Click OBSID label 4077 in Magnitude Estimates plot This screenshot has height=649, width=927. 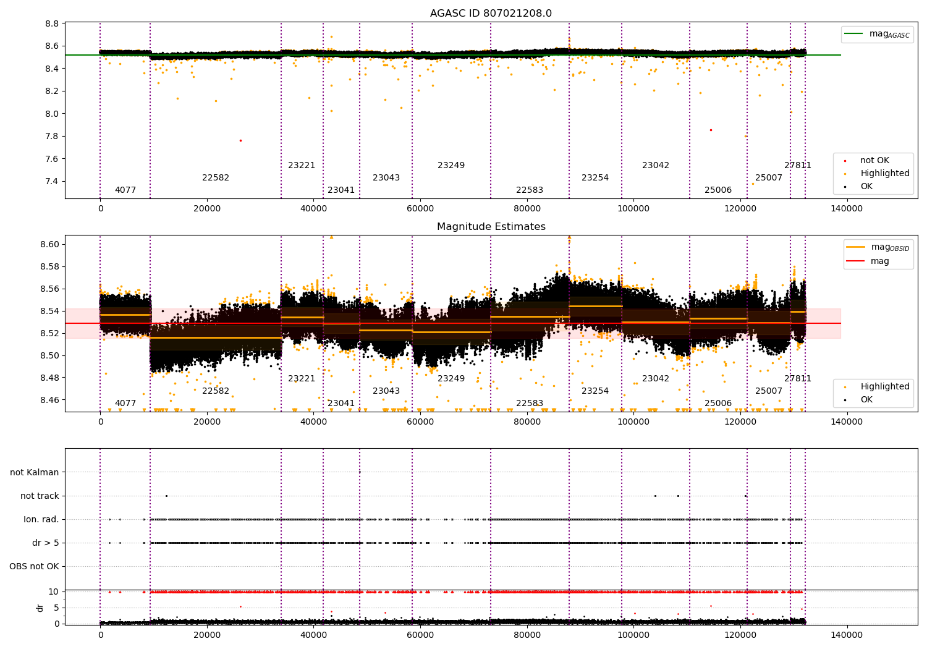tap(125, 404)
